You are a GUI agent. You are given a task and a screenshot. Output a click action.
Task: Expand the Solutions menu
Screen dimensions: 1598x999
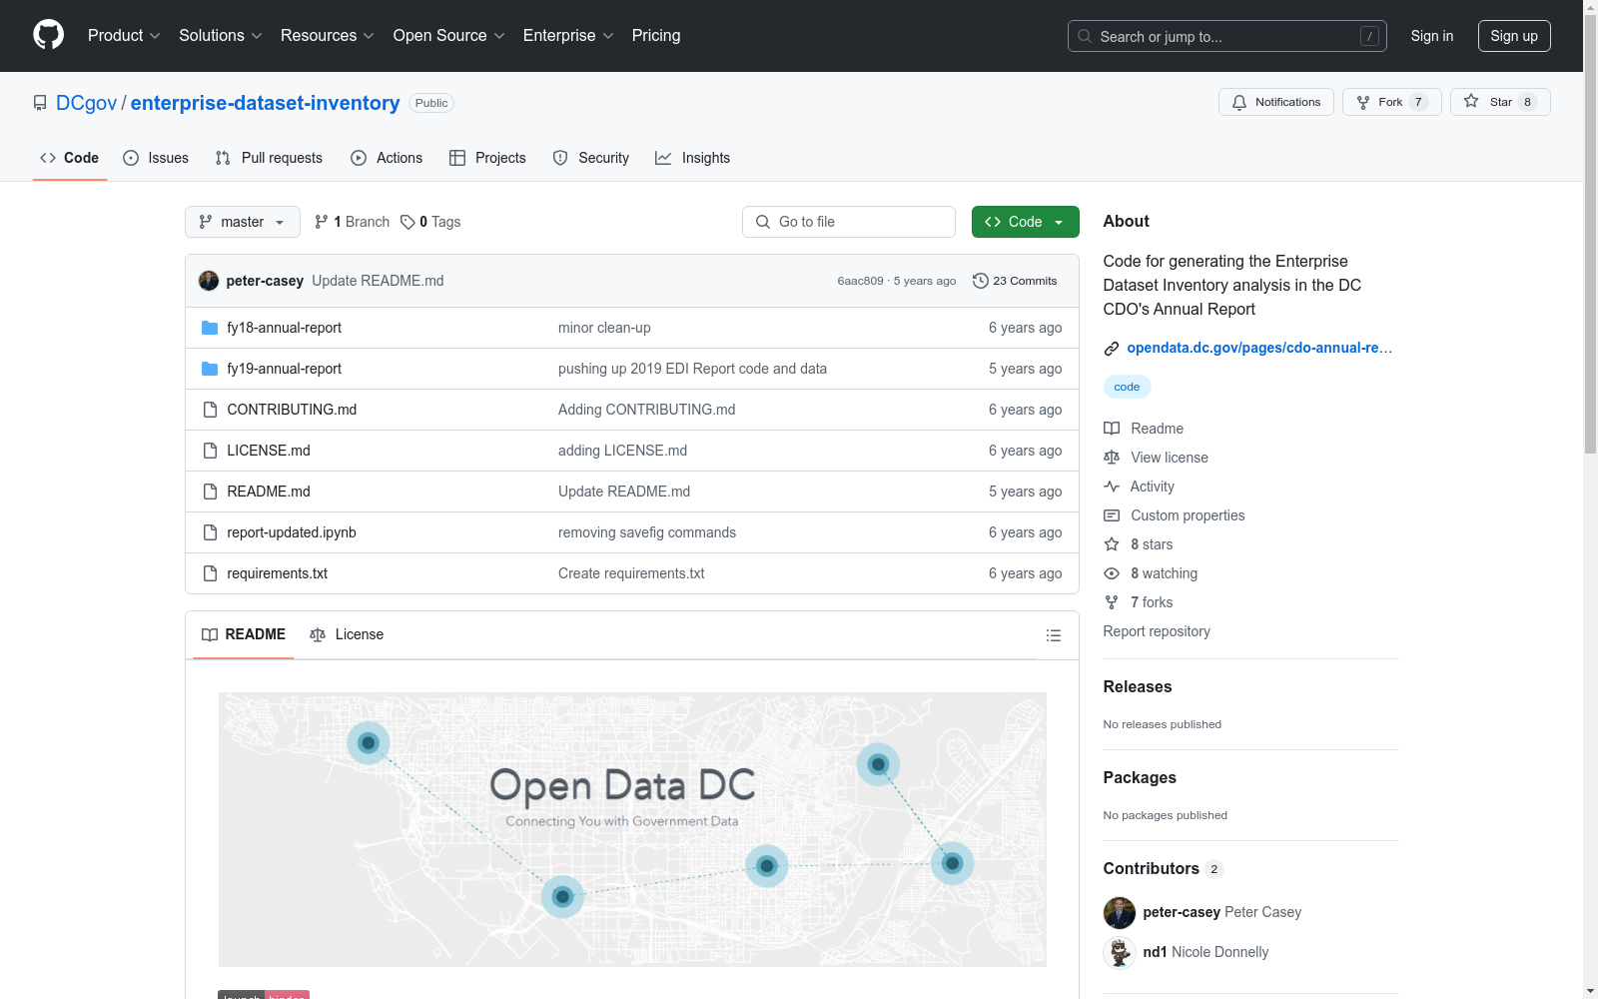pyautogui.click(x=221, y=36)
